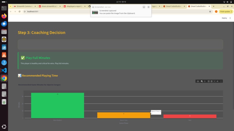
Task: Open Terminal from the dock
Action: point(4,8)
